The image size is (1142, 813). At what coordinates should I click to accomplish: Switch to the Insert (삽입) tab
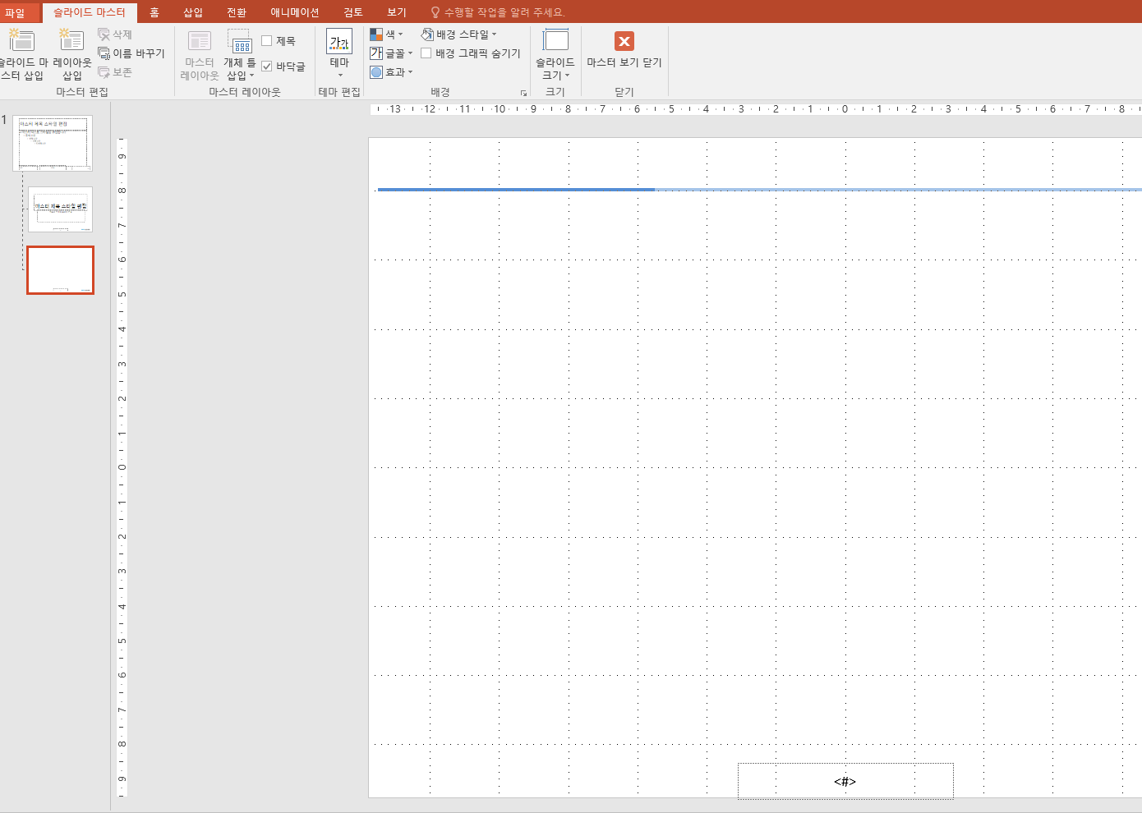(x=193, y=12)
